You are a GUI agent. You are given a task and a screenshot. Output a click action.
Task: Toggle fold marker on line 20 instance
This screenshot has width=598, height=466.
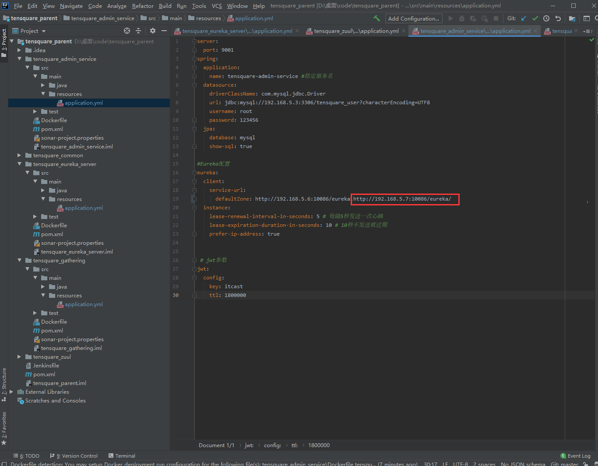point(194,208)
